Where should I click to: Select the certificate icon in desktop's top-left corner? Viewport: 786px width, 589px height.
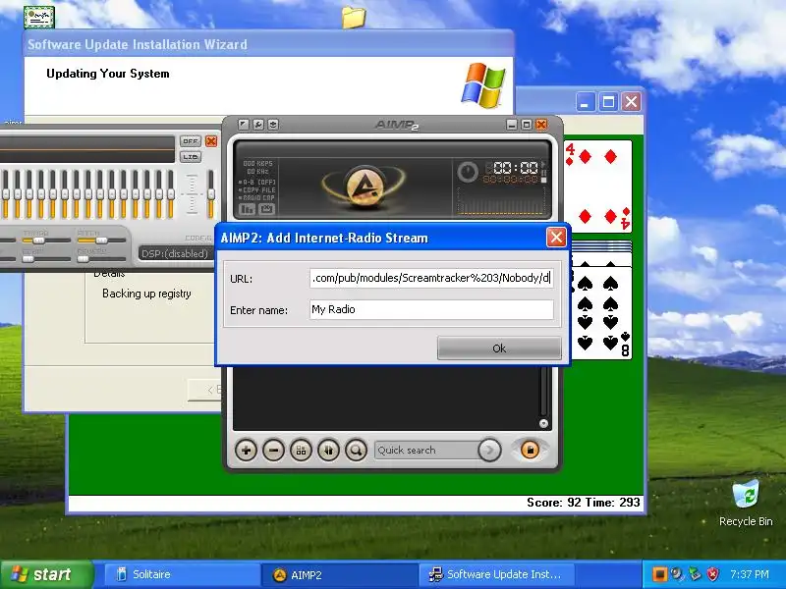39,17
